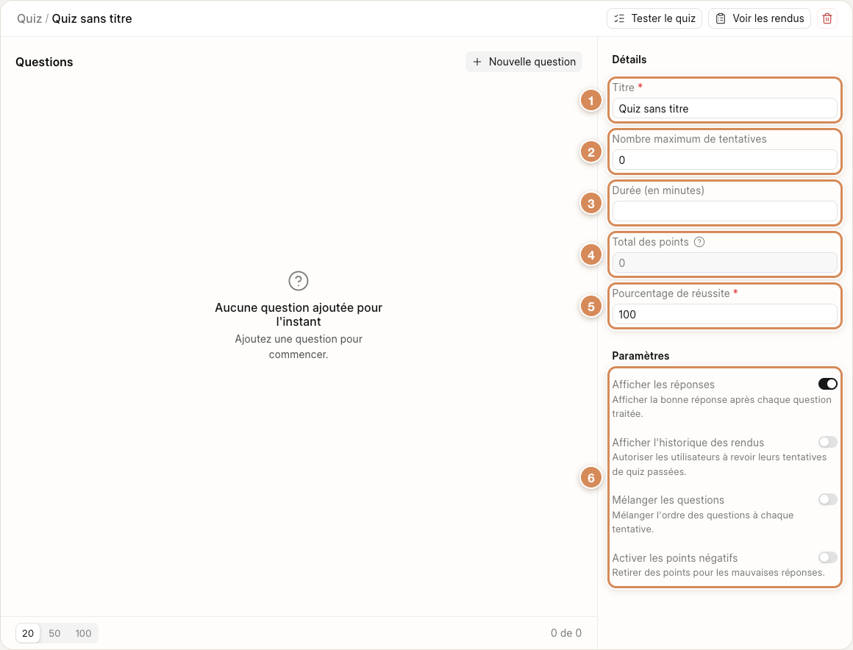Image resolution: width=853 pixels, height=650 pixels.
Task: Click into the Titre input field
Action: click(x=724, y=108)
